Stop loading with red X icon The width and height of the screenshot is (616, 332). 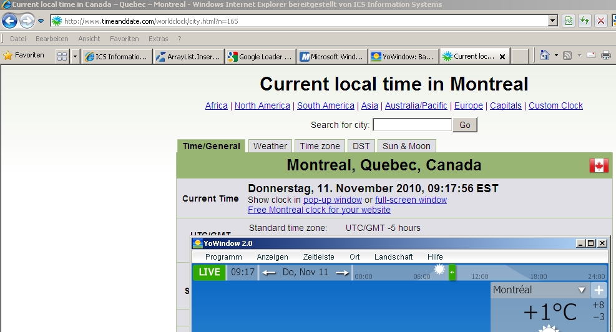[600, 21]
